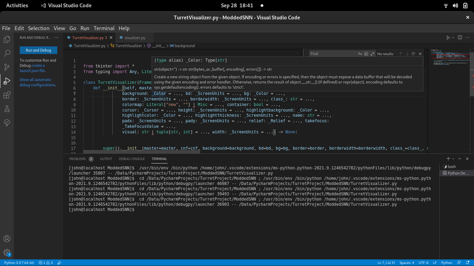Enable whole word matching in Find
The height and width of the screenshot is (266, 474).
tap(366, 54)
